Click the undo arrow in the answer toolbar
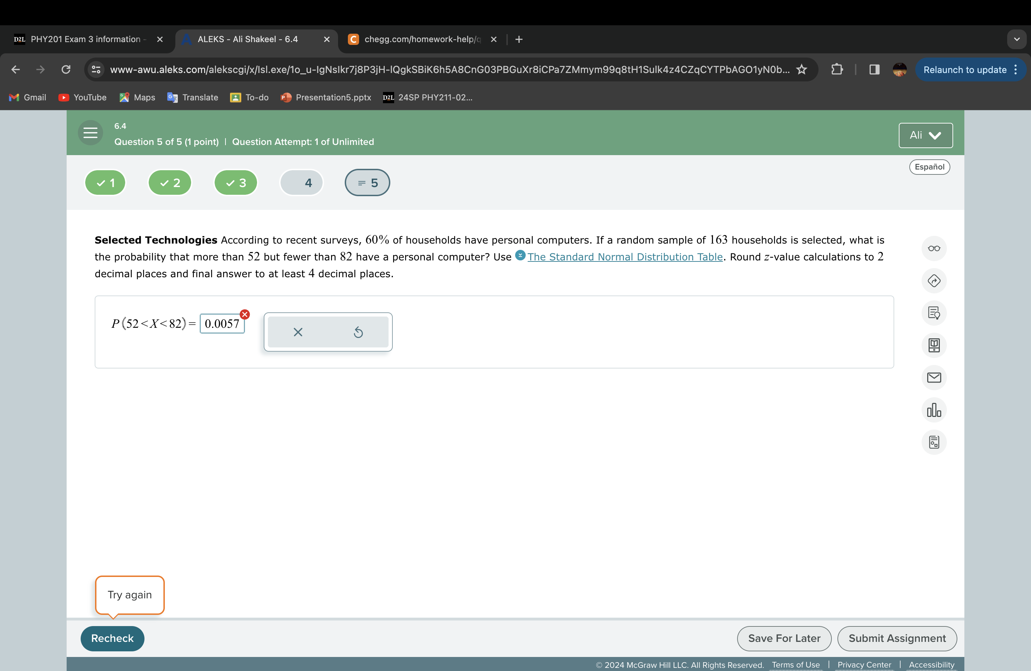Screen dimensions: 1031x671 (358, 332)
